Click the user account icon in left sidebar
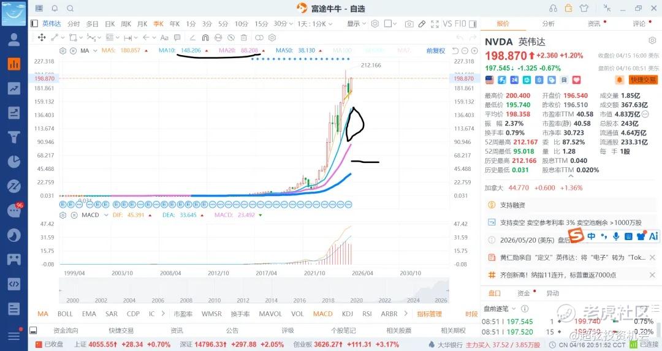Screen dimensions: 662x351 click(14, 39)
